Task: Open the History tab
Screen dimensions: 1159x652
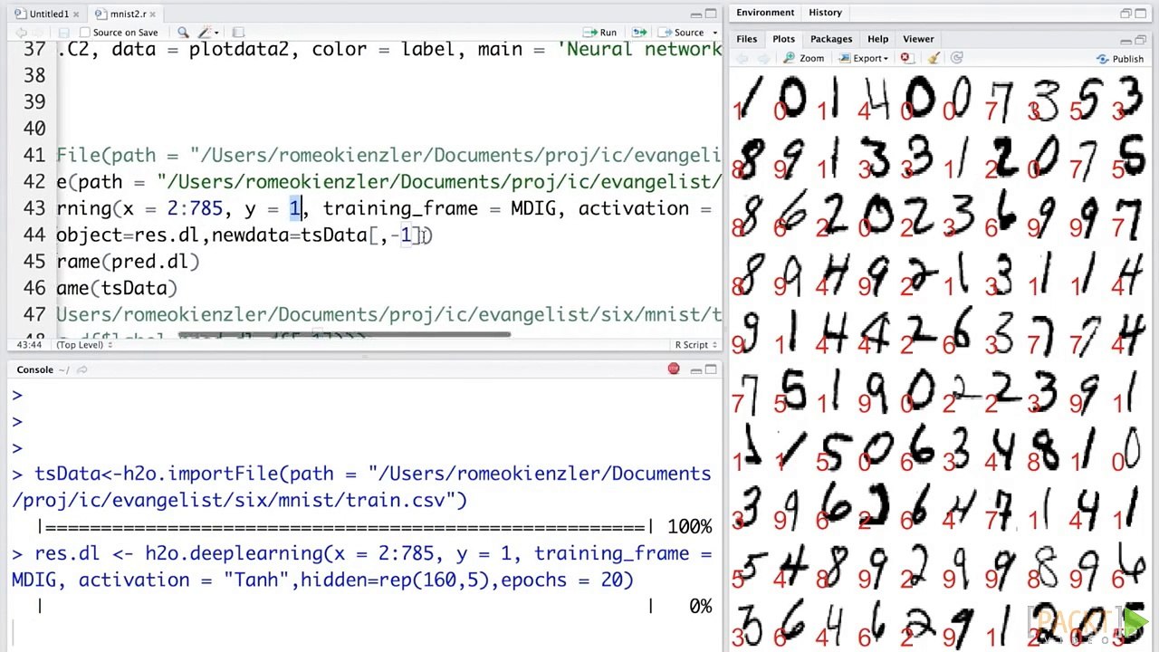Action: [825, 13]
